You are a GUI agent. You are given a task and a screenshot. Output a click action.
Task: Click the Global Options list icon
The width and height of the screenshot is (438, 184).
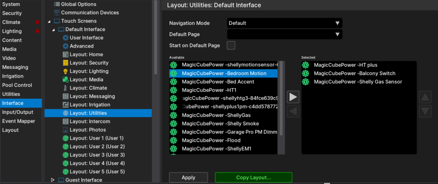click(x=57, y=4)
